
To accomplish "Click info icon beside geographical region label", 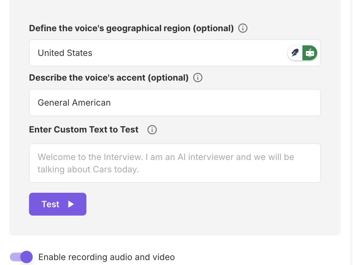I will click(243, 28).
